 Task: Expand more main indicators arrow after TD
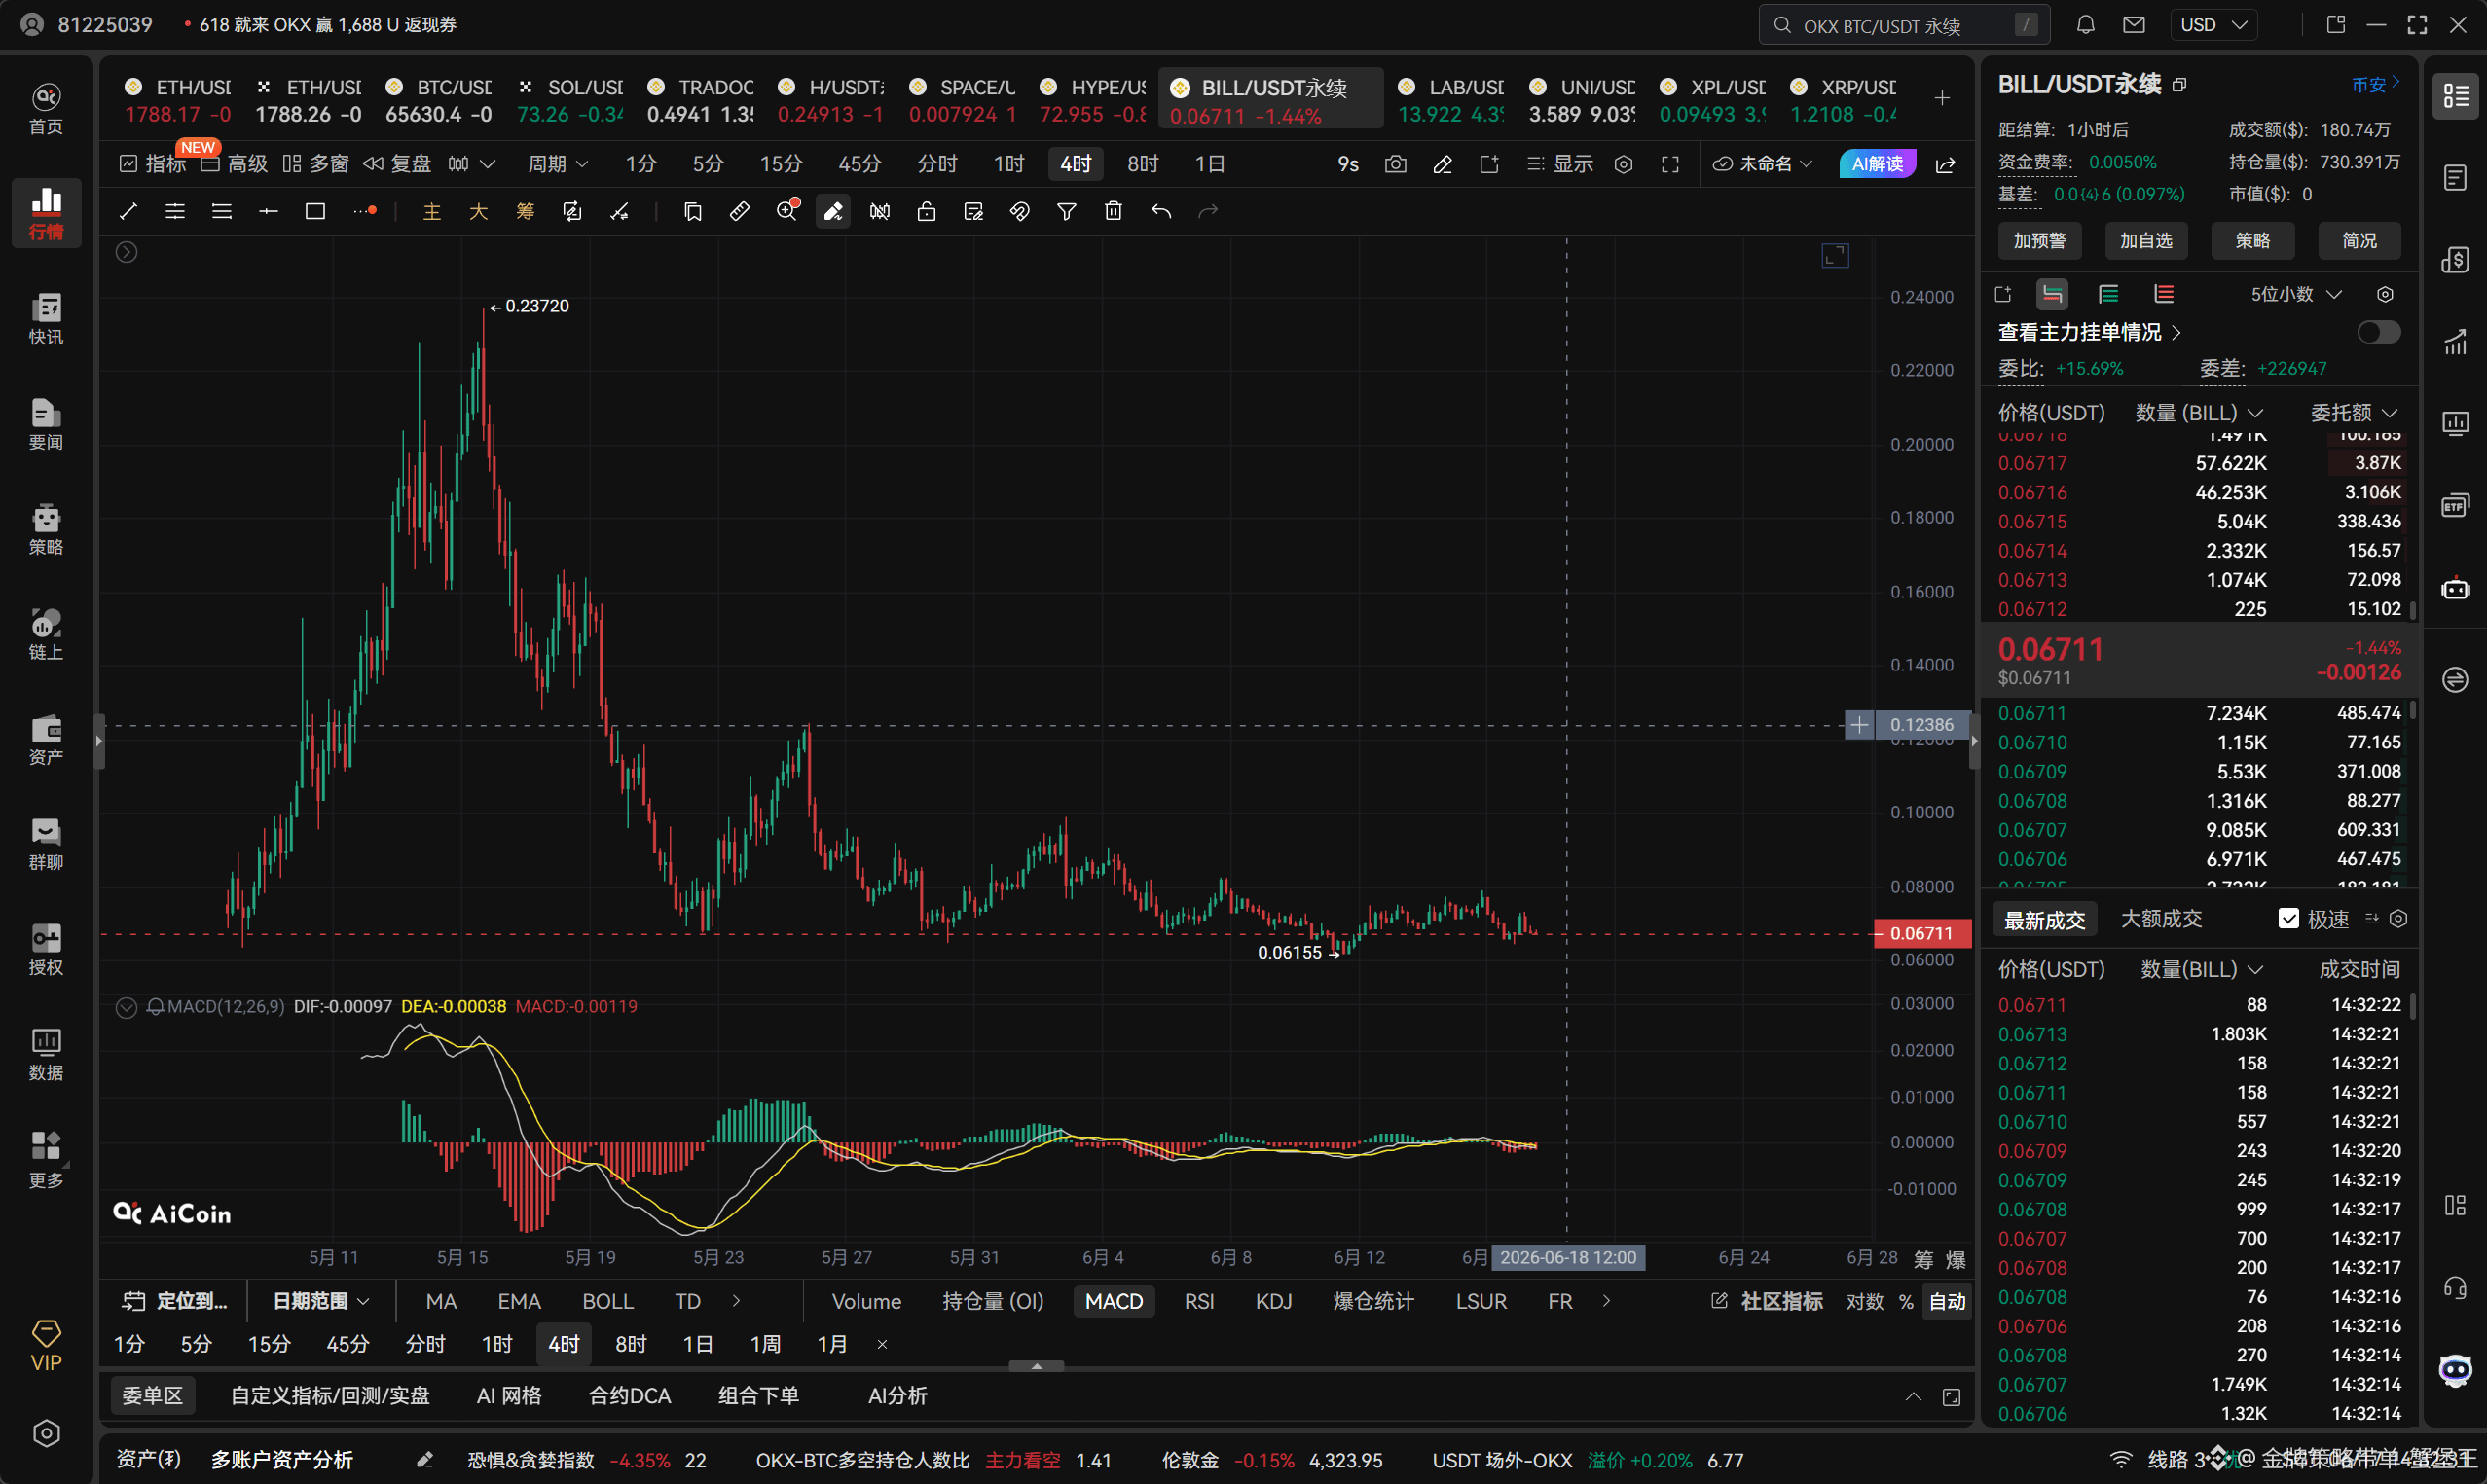[736, 1301]
